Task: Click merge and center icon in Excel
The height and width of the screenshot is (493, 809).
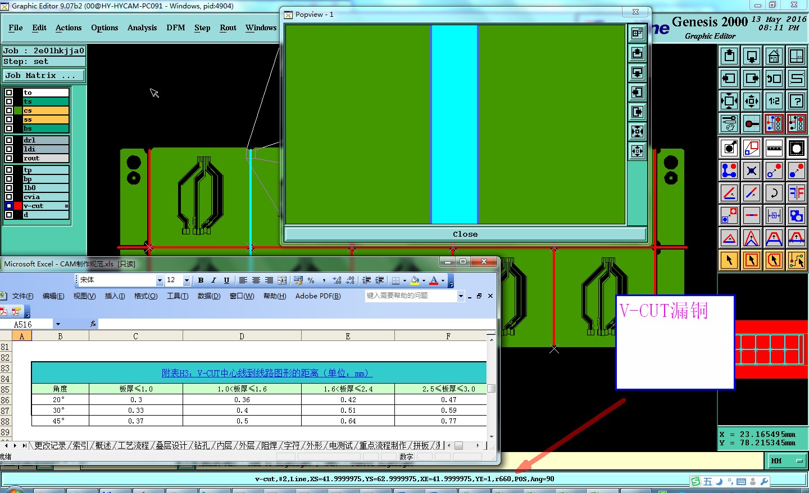Action: pyautogui.click(x=282, y=280)
